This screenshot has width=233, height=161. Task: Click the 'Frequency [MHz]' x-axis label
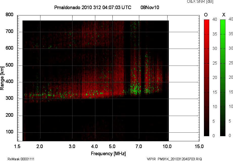[x=108, y=154]
